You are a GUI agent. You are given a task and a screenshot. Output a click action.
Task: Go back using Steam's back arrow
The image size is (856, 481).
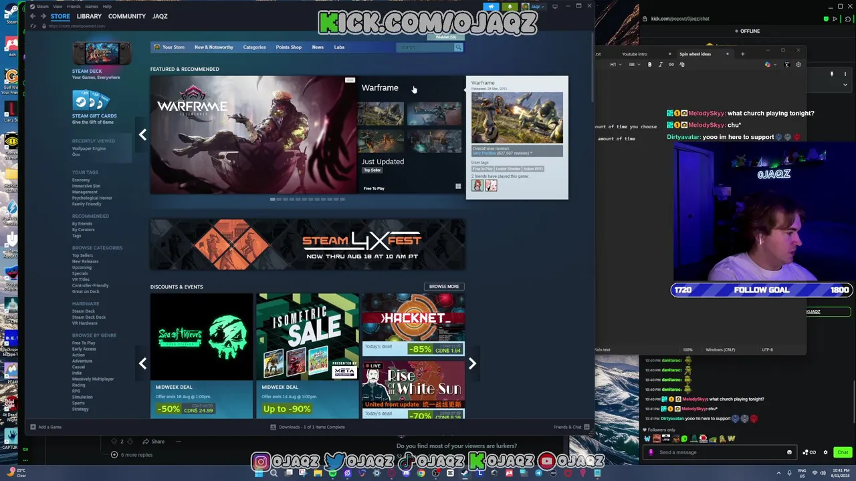point(33,16)
